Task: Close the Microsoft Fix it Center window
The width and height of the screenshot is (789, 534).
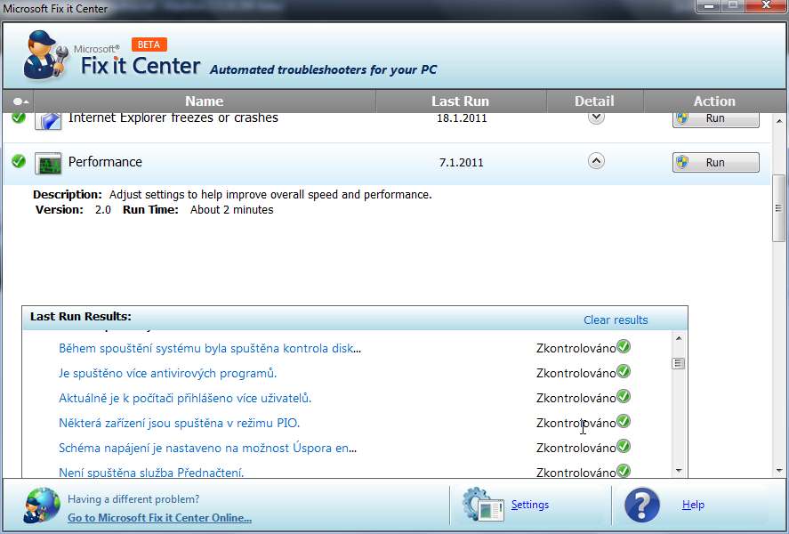Action: pyautogui.click(x=765, y=5)
